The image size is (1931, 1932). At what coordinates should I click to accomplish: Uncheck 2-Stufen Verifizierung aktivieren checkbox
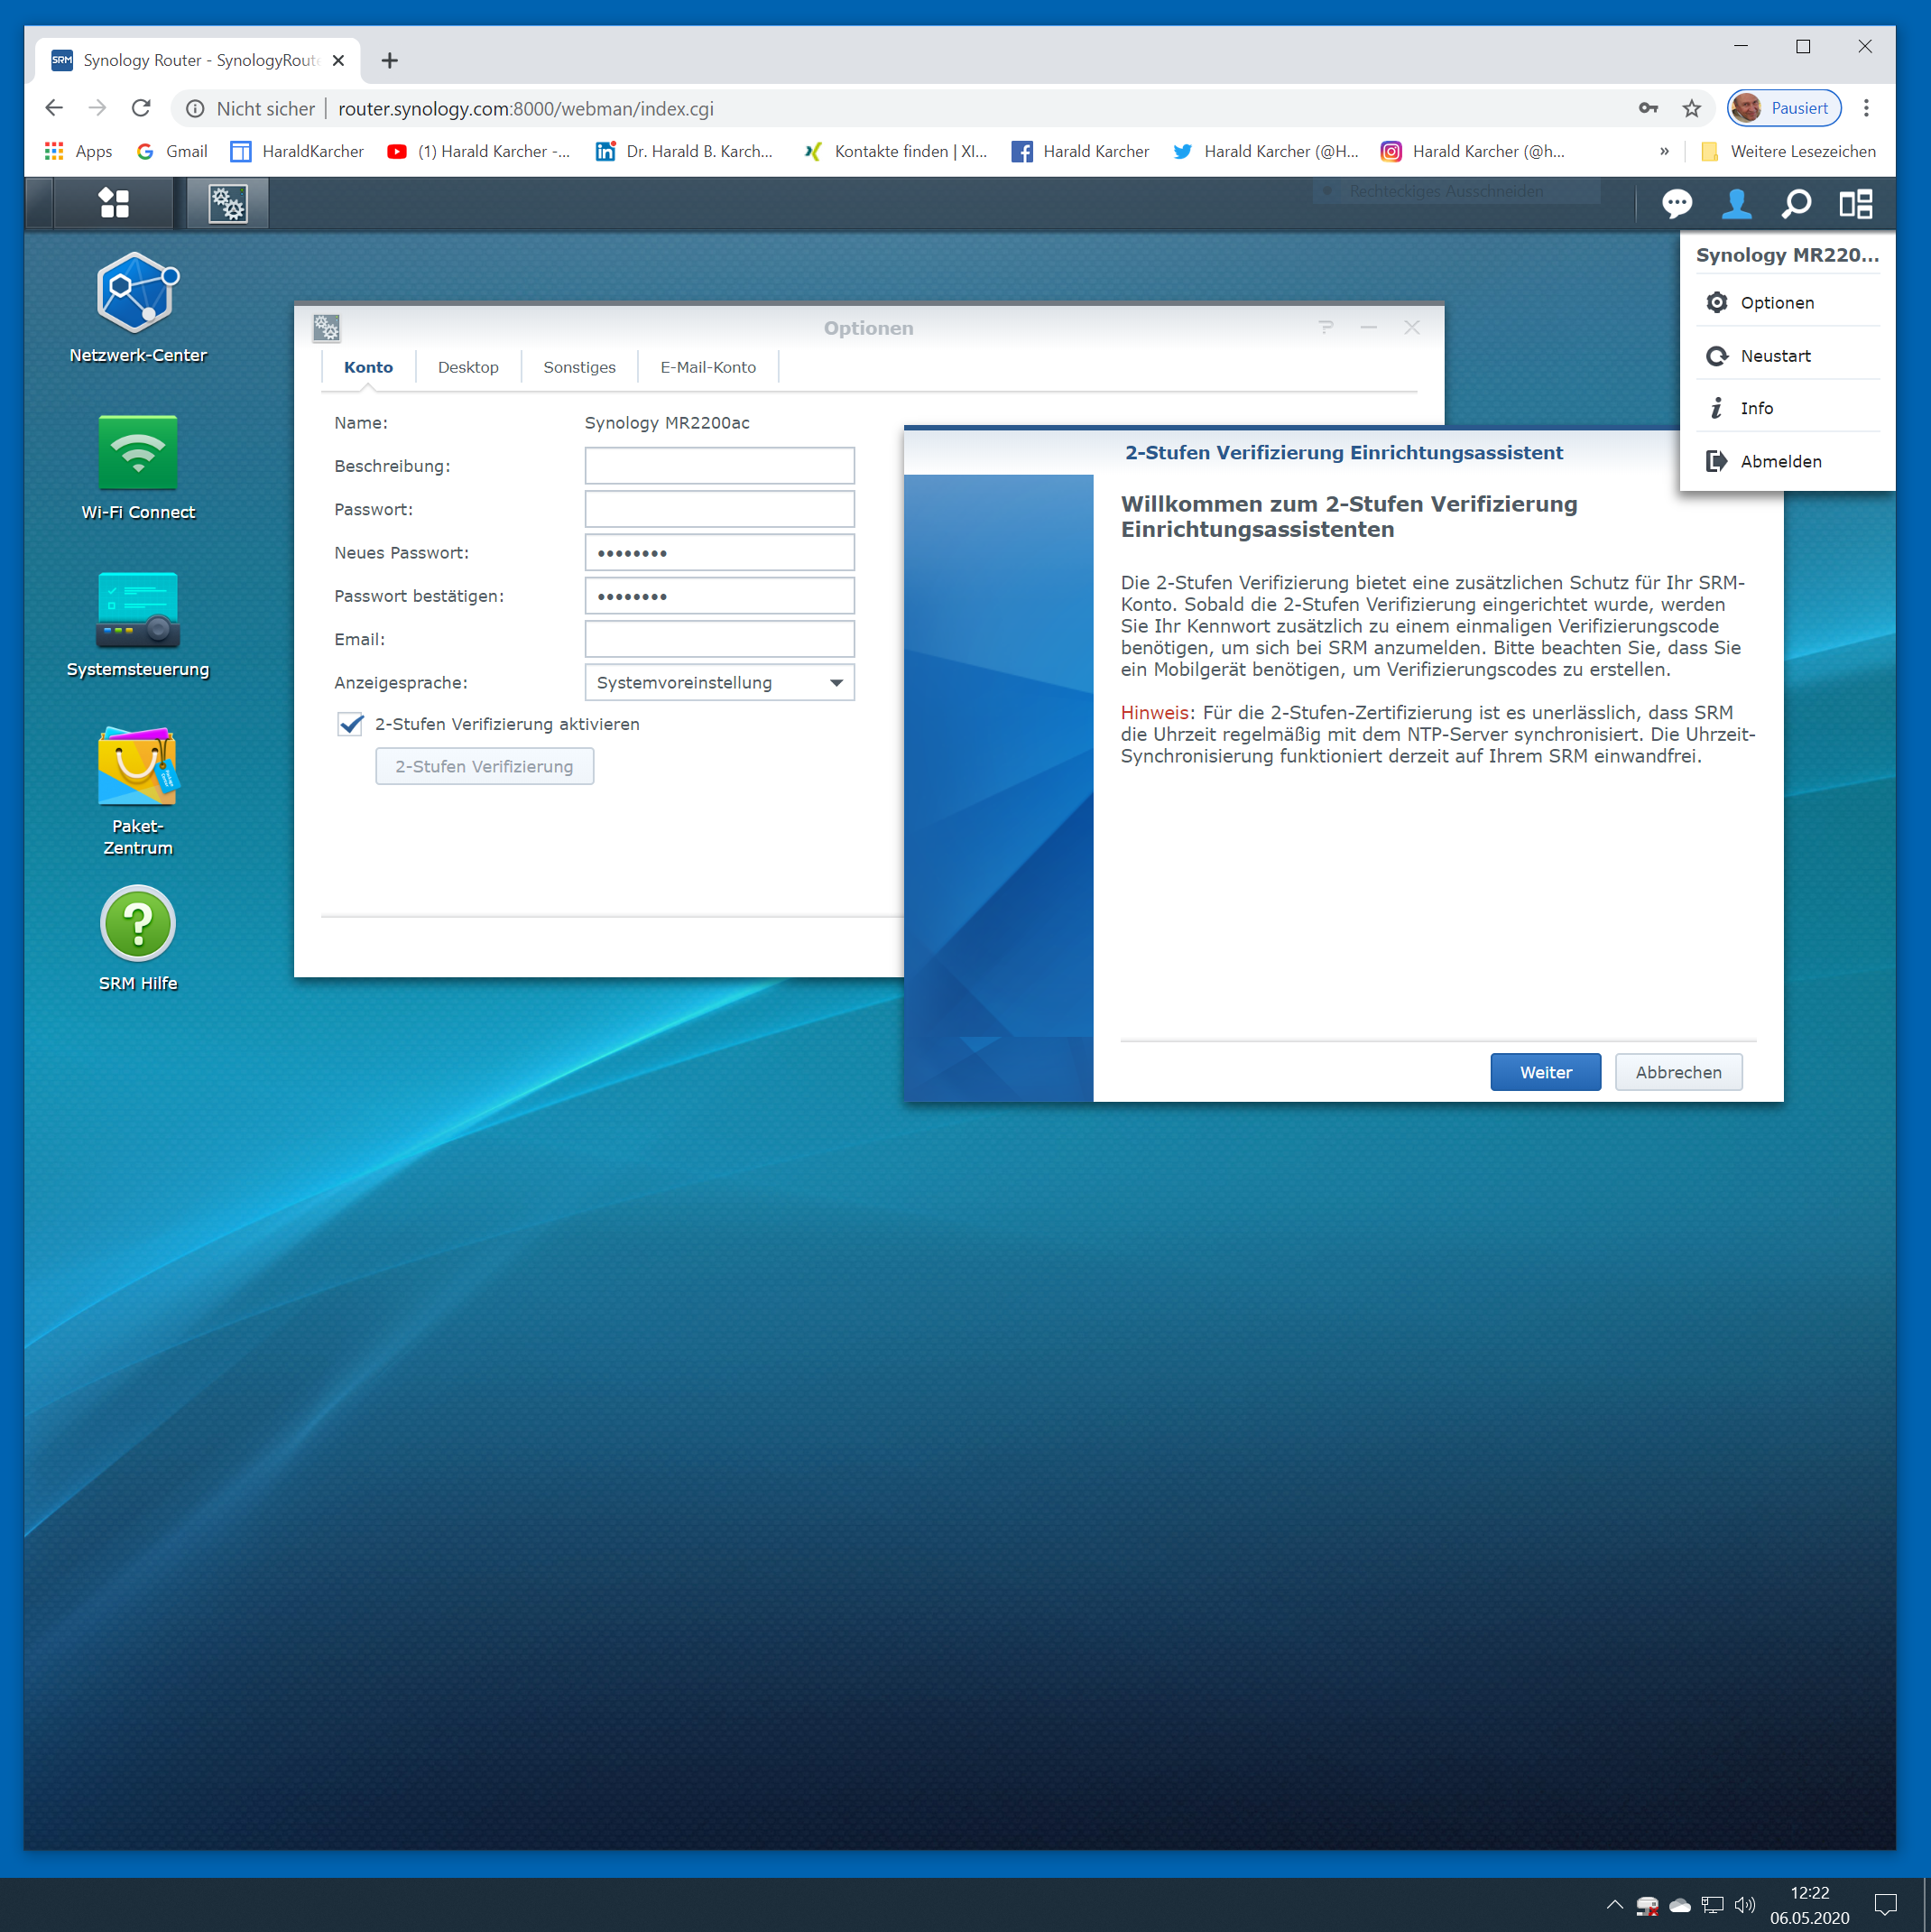click(350, 724)
